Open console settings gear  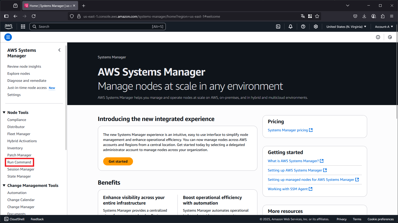[316, 27]
